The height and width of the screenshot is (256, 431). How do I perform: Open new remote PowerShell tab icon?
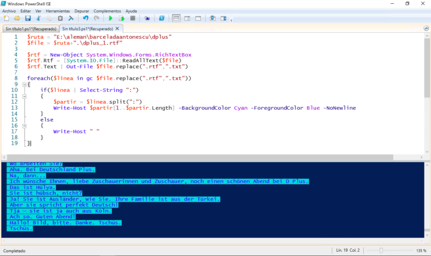point(147,18)
